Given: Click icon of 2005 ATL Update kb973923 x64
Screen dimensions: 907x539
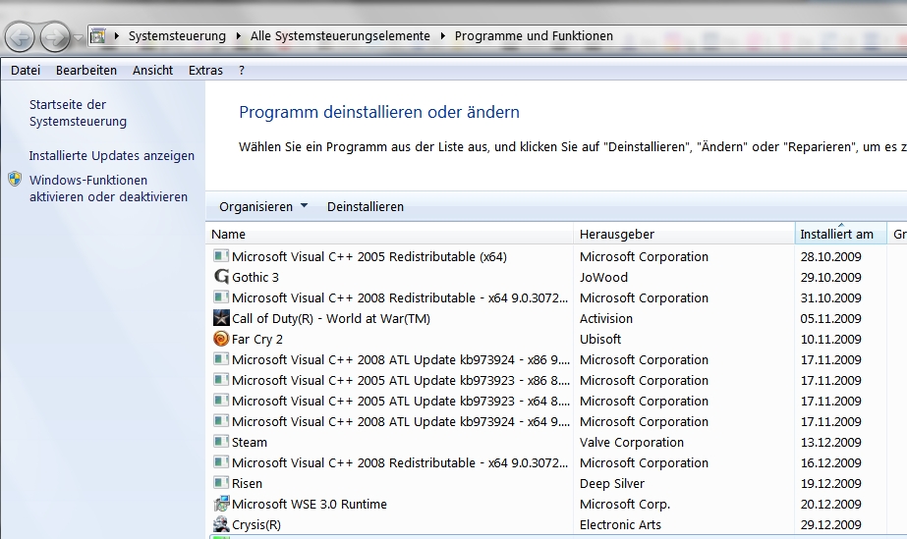Looking at the screenshot, I should click(x=221, y=401).
